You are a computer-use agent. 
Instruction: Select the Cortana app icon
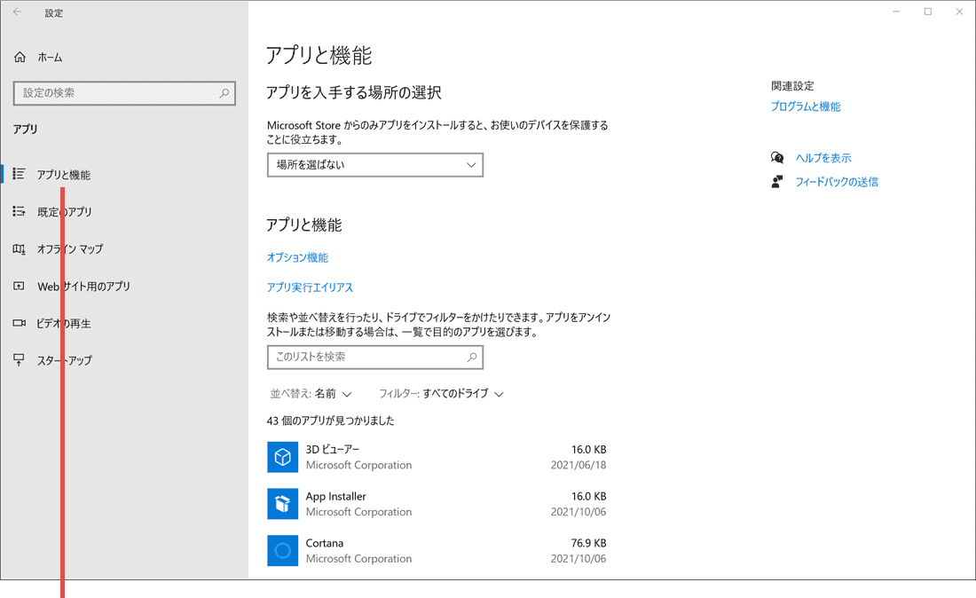tap(282, 550)
